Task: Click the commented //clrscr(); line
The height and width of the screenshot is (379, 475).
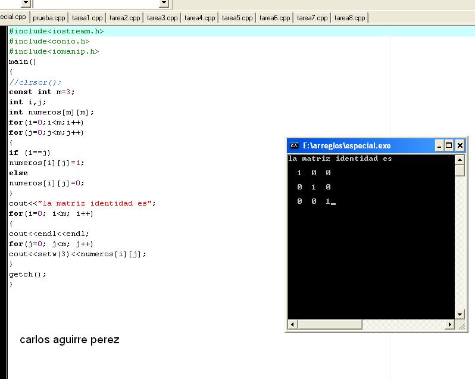Action: (35, 82)
